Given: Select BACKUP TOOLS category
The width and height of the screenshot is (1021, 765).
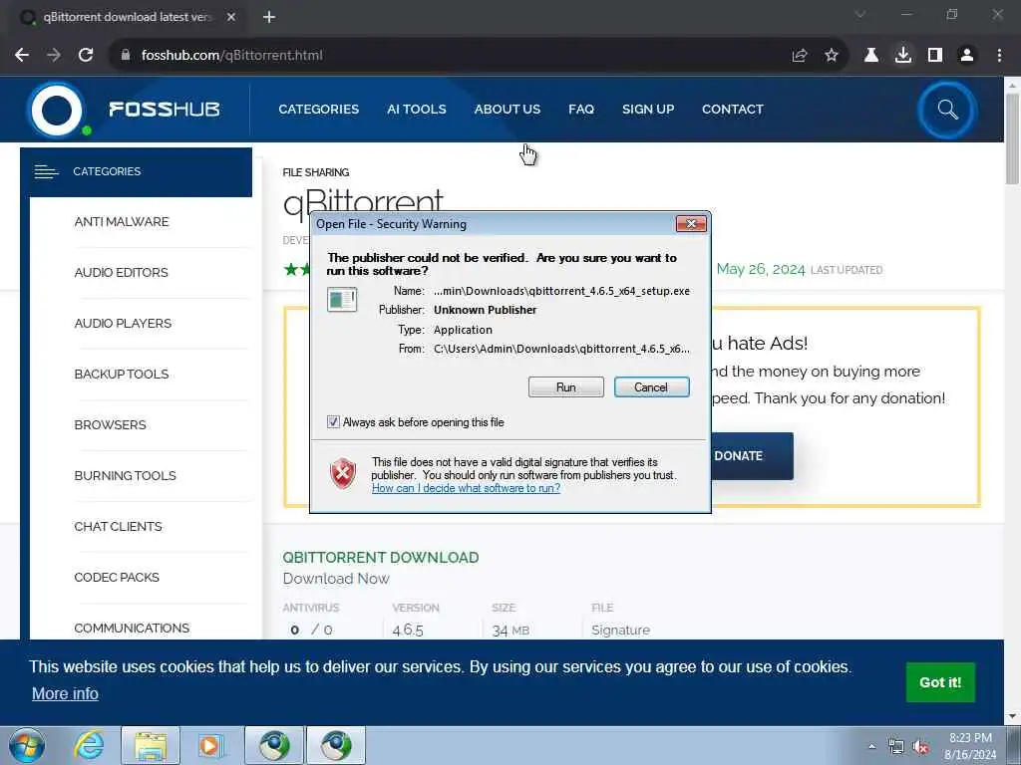Looking at the screenshot, I should (122, 375).
